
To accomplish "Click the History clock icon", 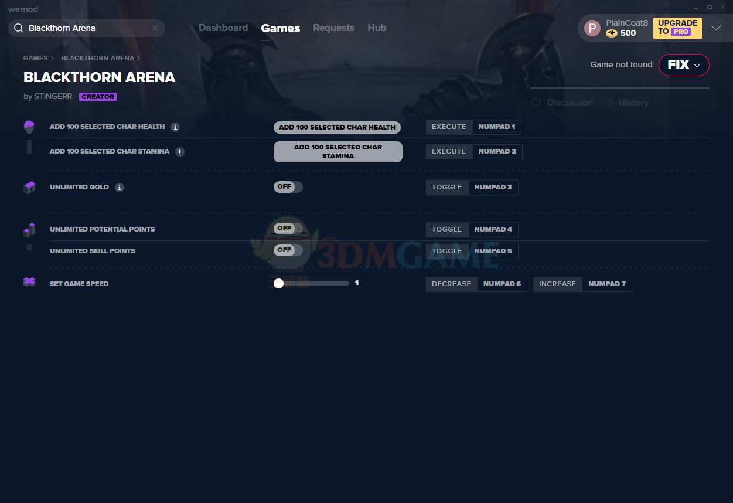I will click(609, 103).
